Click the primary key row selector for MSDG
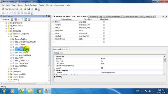Screen dimensions: 168x94 tap(53, 22)
